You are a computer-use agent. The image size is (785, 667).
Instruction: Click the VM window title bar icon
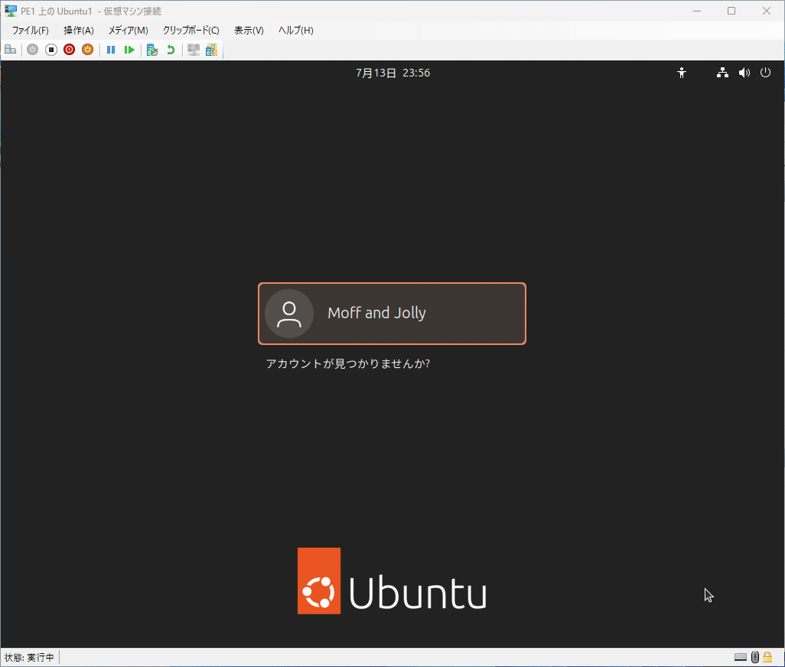(11, 11)
